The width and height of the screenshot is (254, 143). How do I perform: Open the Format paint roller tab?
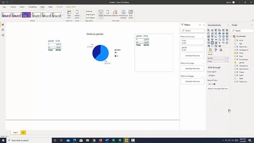(216, 50)
